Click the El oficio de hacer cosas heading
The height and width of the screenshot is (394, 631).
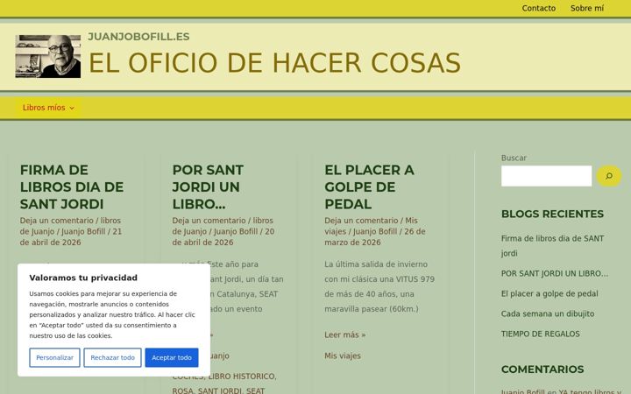pyautogui.click(x=274, y=63)
